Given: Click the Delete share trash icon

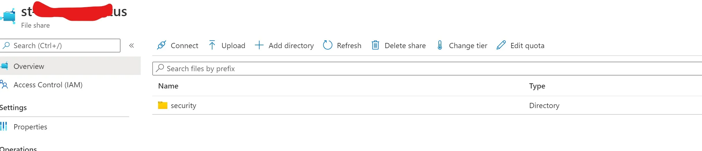Looking at the screenshot, I should click(375, 45).
